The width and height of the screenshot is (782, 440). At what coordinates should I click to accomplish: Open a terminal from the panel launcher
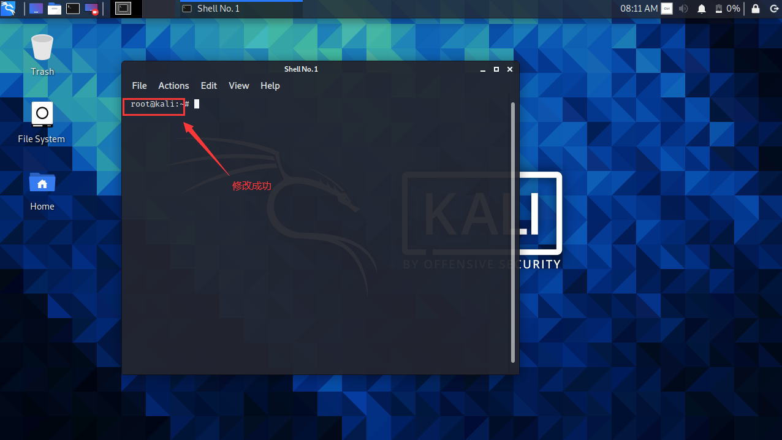point(72,9)
